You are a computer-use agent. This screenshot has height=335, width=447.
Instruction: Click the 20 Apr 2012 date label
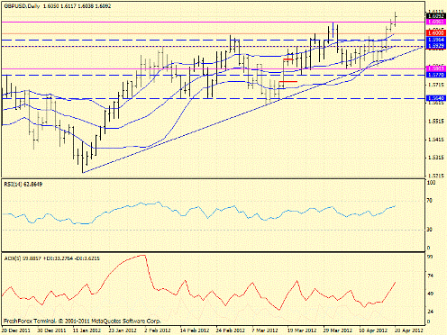408,330
